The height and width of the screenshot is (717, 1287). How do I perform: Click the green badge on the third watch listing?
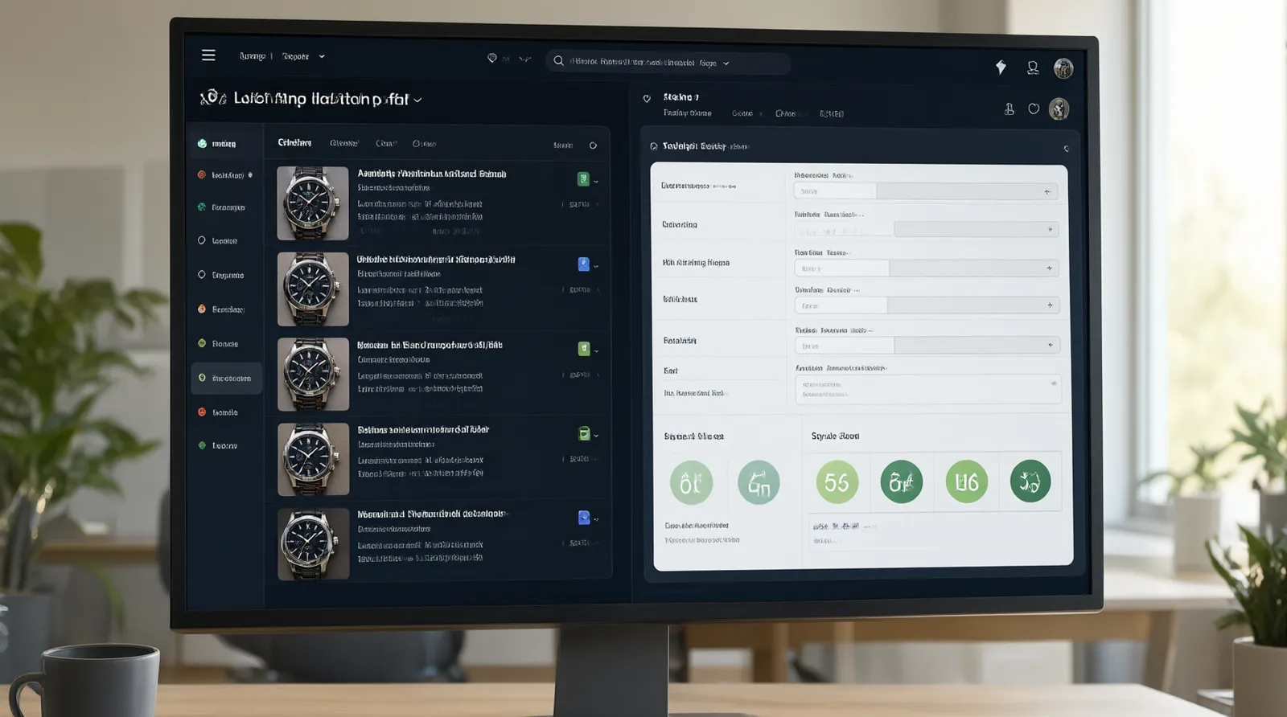point(584,349)
